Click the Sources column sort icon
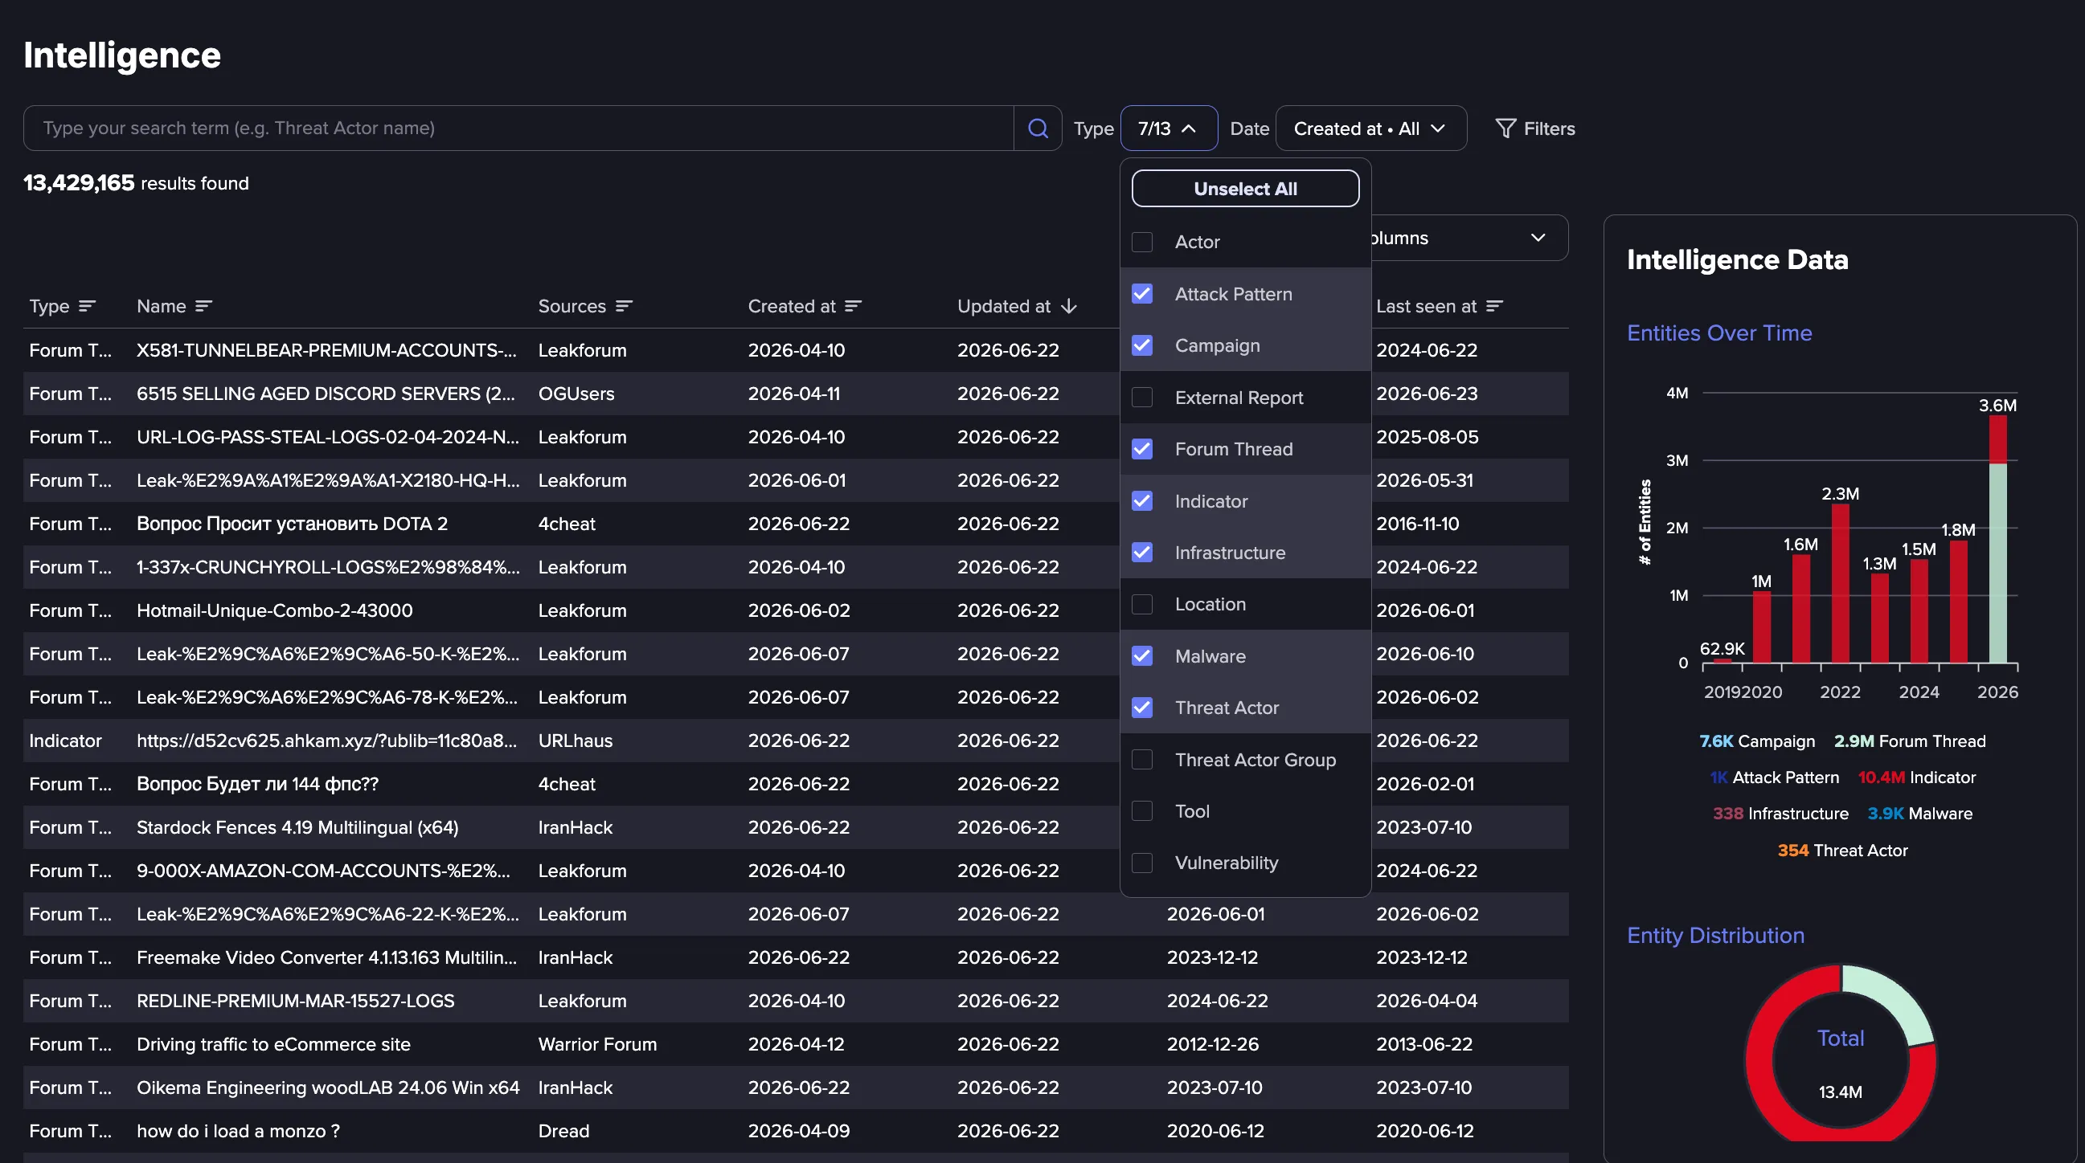2085x1163 pixels. pos(623,306)
